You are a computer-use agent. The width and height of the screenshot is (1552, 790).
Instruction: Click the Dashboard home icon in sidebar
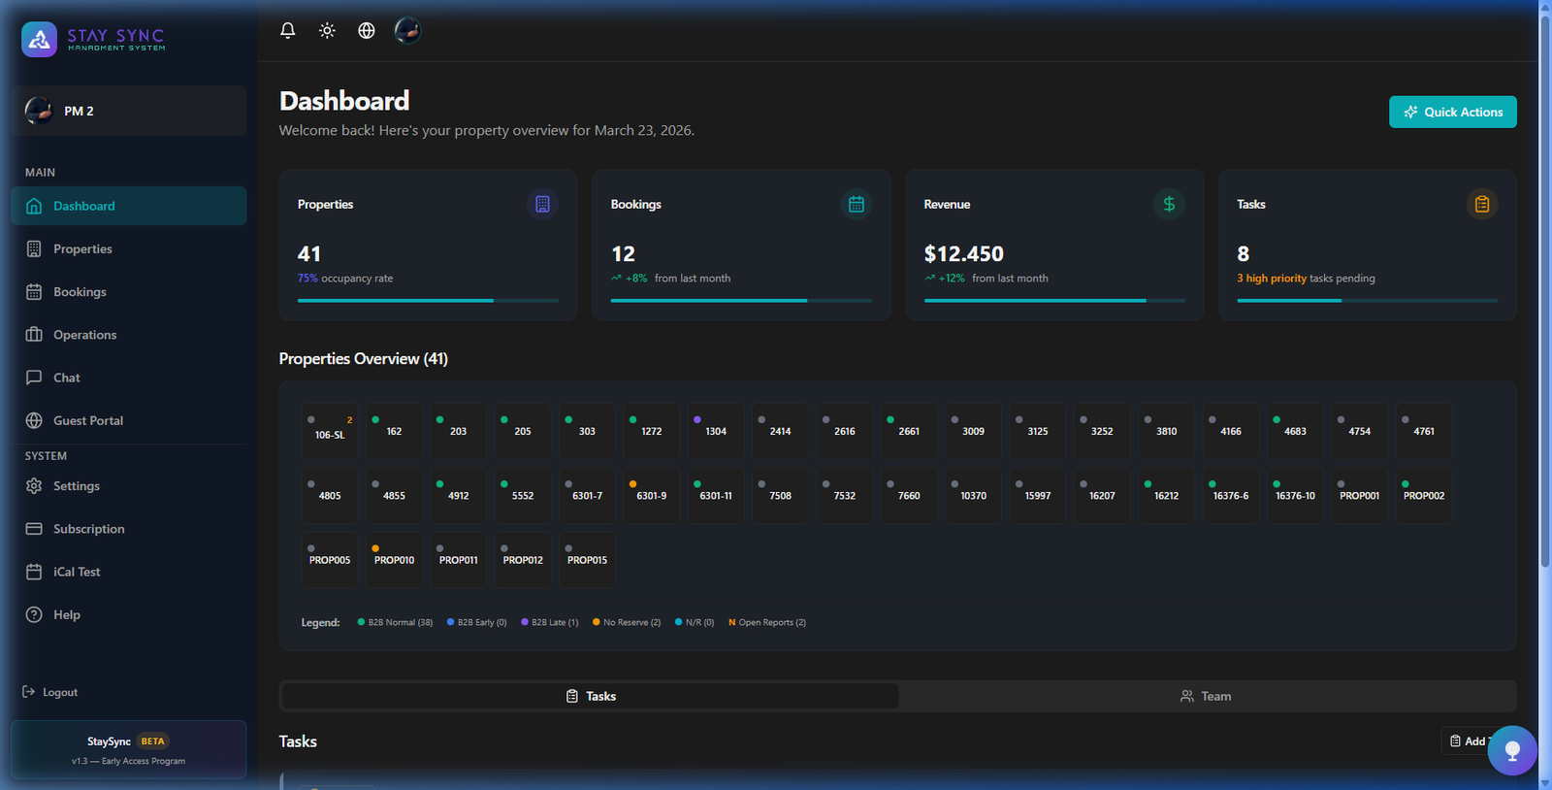(34, 206)
